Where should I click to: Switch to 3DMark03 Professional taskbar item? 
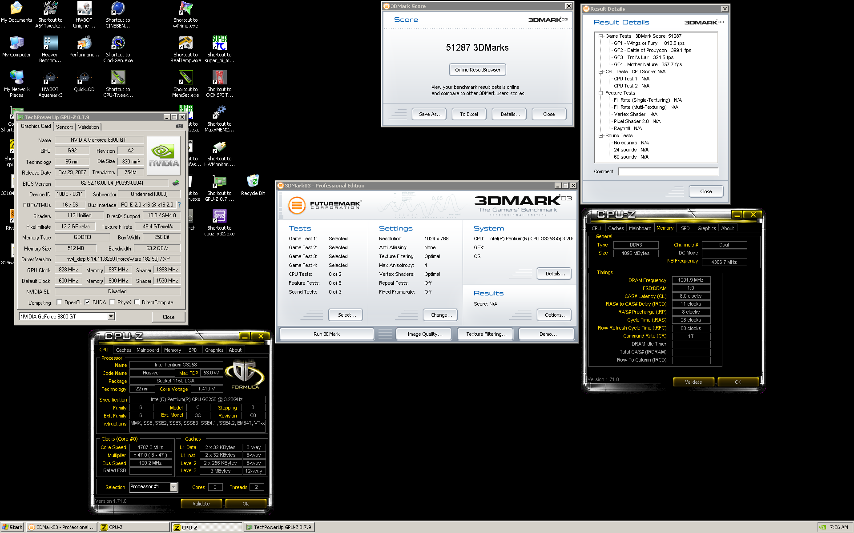(61, 527)
